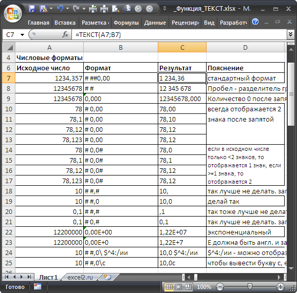
Task: Click the Undo arrow icon
Action: 60,9
